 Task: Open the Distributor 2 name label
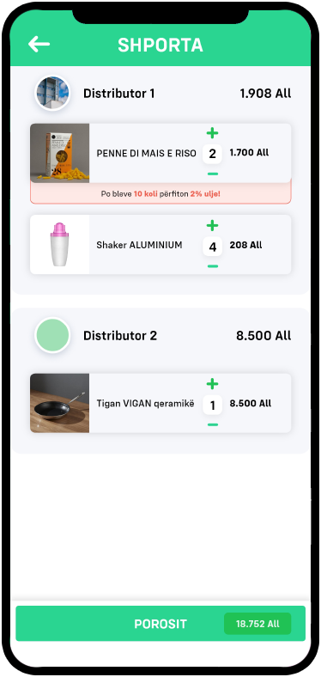click(120, 335)
